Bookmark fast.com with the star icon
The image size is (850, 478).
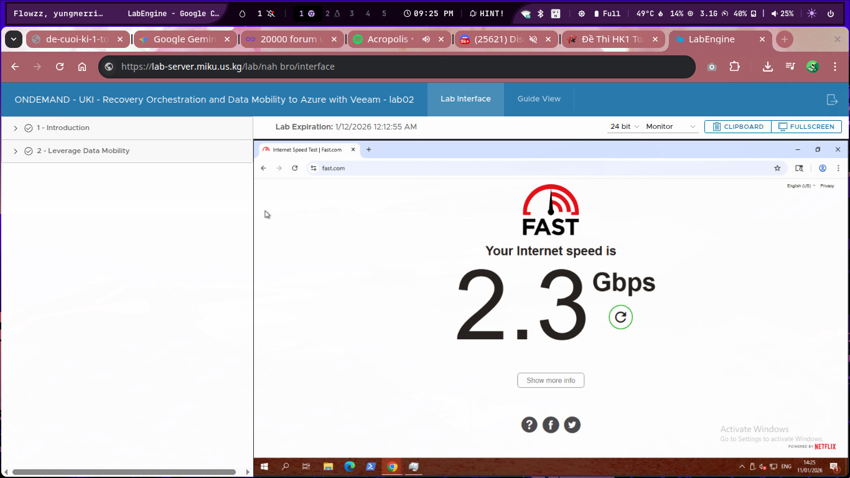click(777, 168)
